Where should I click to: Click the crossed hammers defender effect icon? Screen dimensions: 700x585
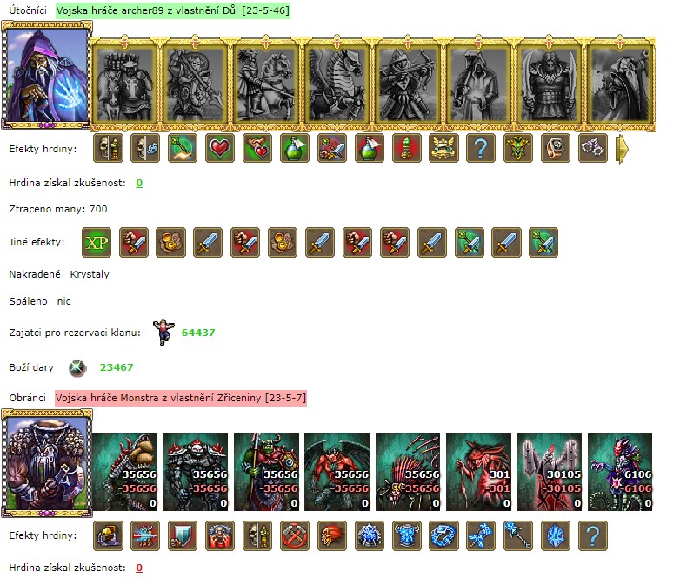point(295,535)
